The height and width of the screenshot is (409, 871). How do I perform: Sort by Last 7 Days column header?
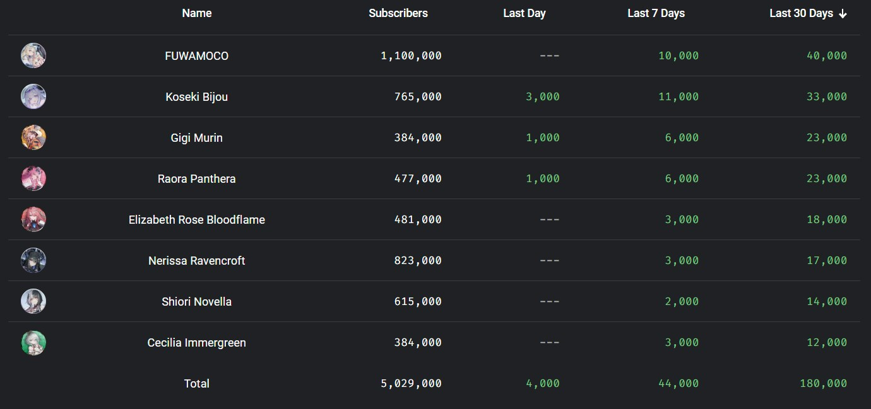pyautogui.click(x=656, y=13)
